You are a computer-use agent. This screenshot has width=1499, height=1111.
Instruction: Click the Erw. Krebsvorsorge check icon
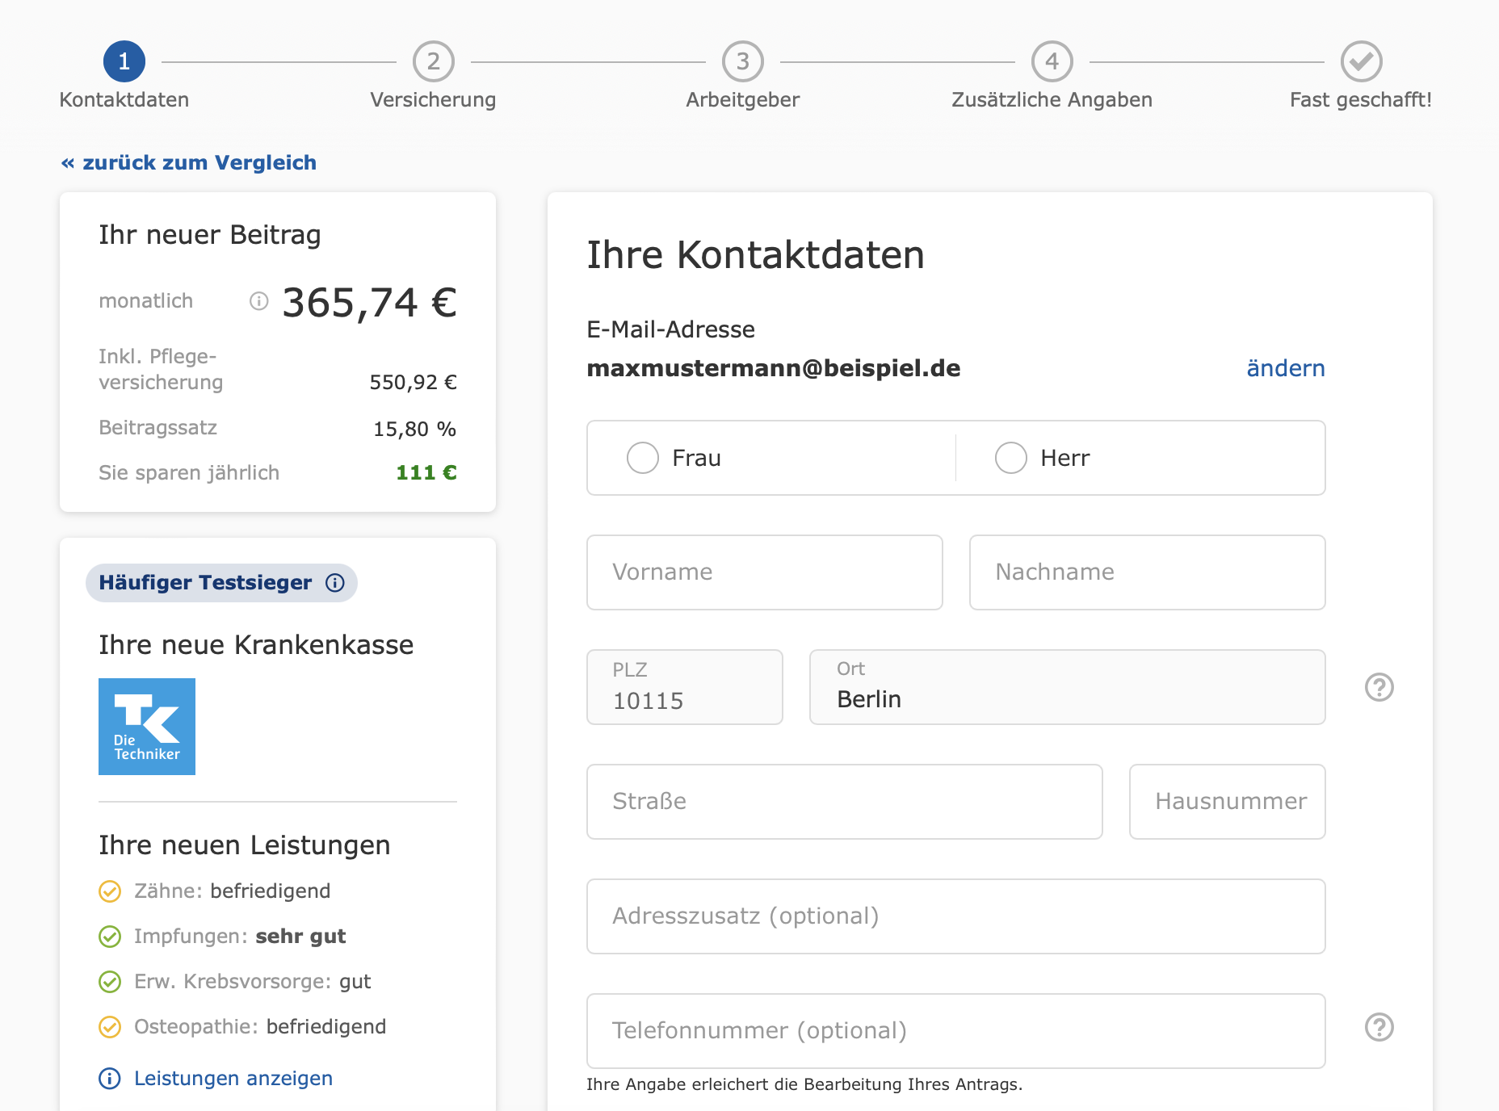point(110,982)
